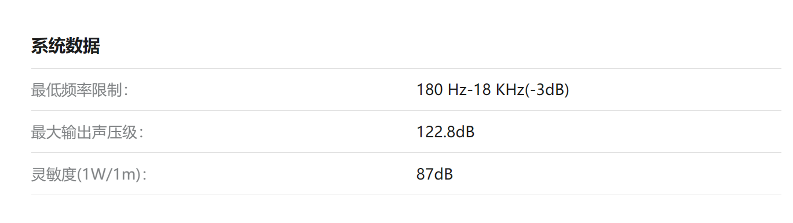Click the divider line below 最低频率限制 row
793x223 pixels.
click(406, 110)
